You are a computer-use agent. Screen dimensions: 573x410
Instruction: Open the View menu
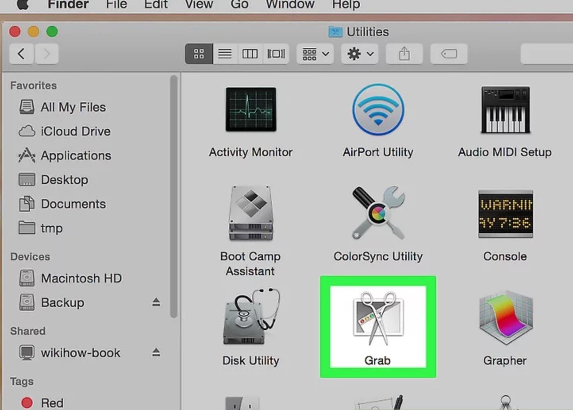point(199,5)
